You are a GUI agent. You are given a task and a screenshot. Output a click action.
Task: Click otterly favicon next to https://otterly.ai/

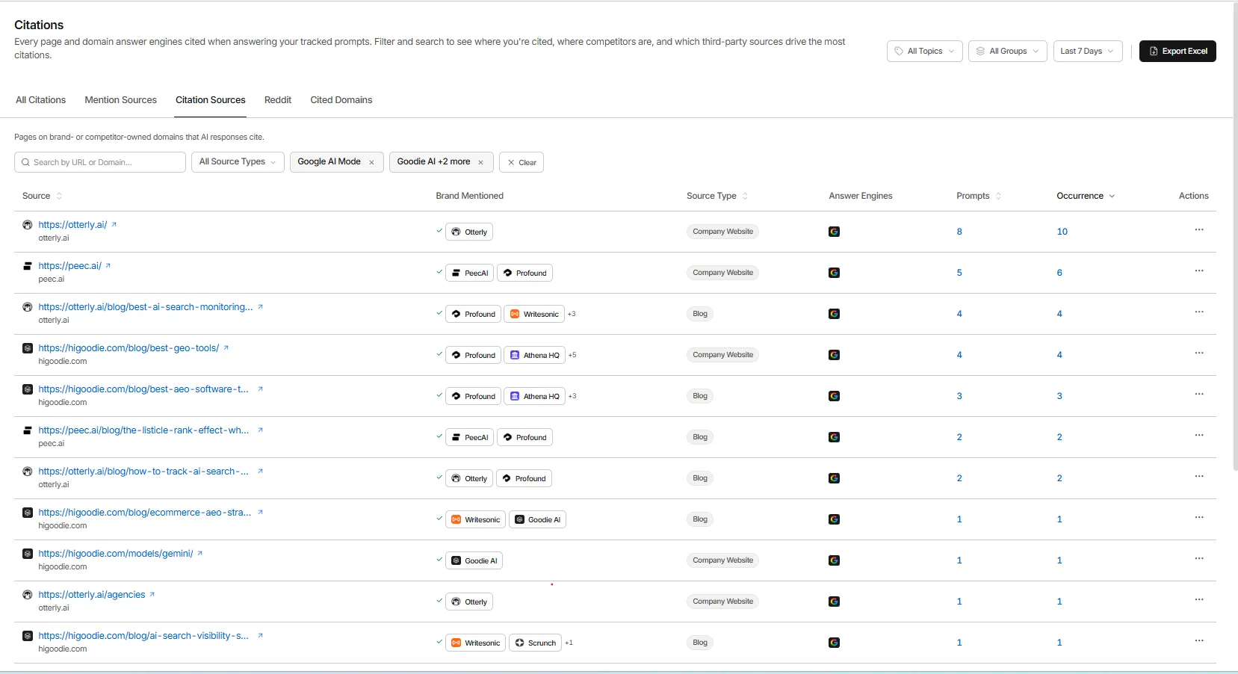27,224
